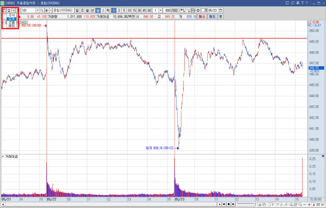Click the magnifier zoom icon in bottom bar
Viewport: 326px width, 208px height.
(300, 204)
